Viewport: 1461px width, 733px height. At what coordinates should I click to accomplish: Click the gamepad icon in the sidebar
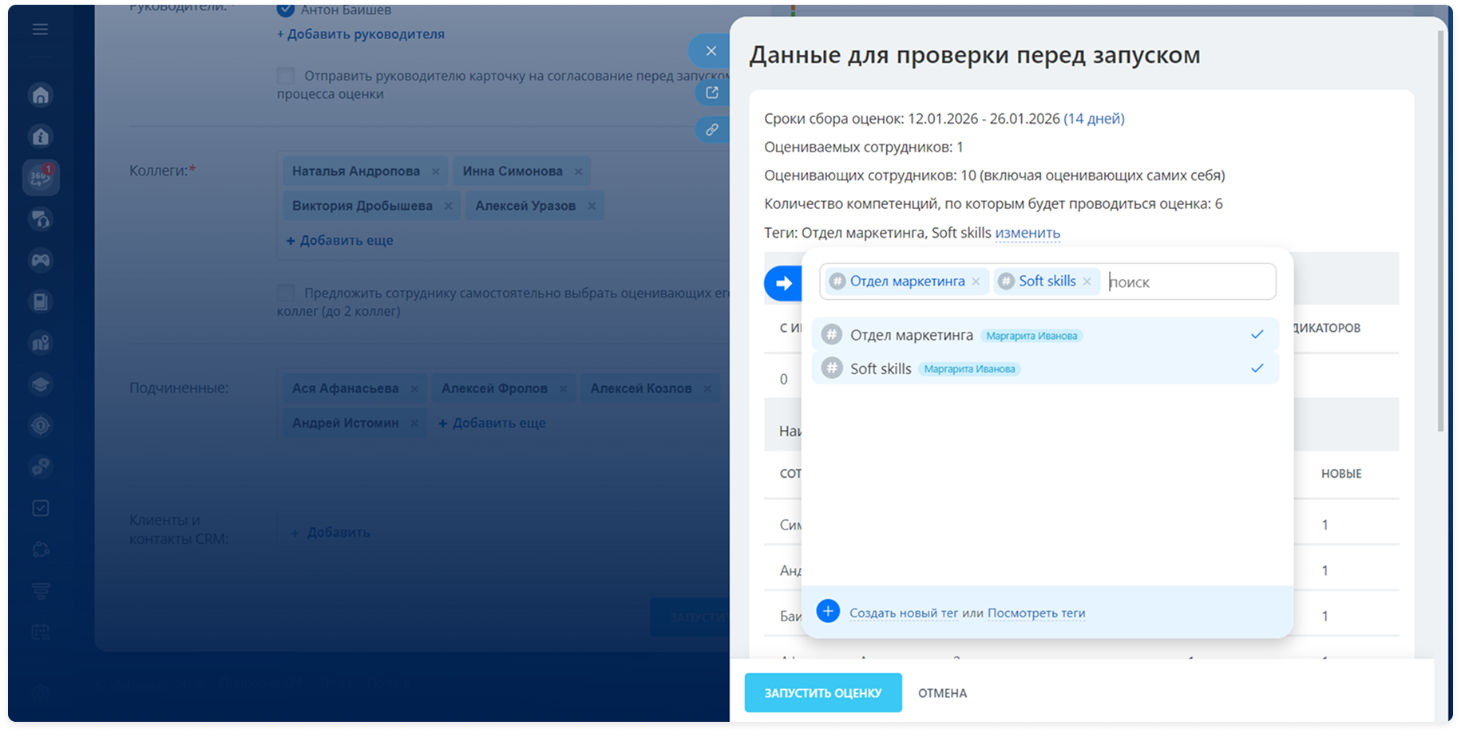point(41,260)
